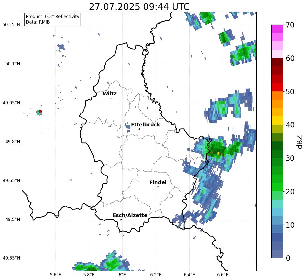Click the Ettelbruck station cross marker
Viewport: 306px width, 280px height.
(139, 129)
